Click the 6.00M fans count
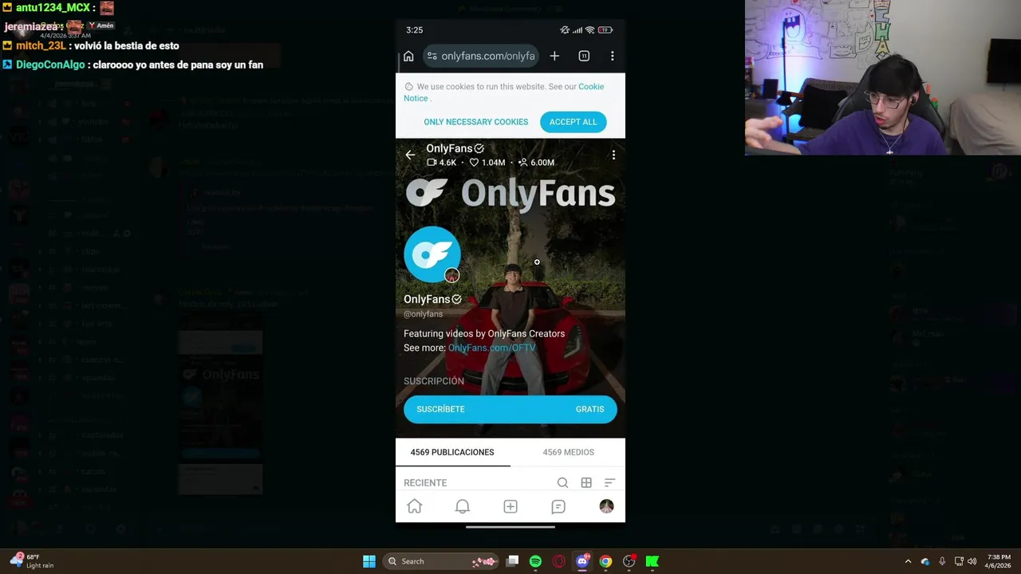 tap(536, 163)
